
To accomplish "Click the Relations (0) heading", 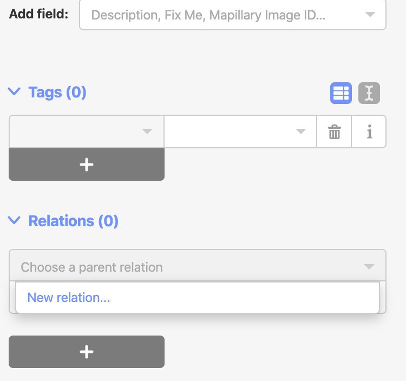I will pyautogui.click(x=73, y=221).
